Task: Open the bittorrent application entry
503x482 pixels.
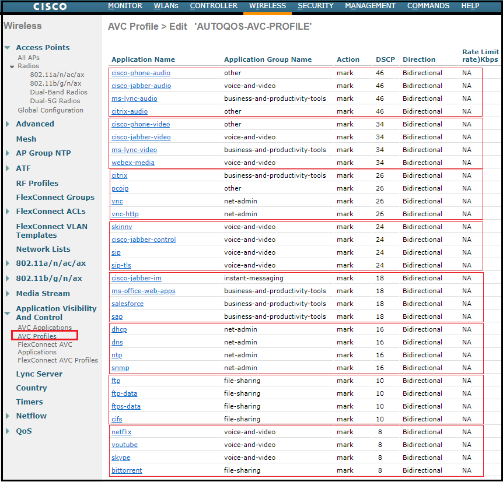Action: tap(127, 470)
